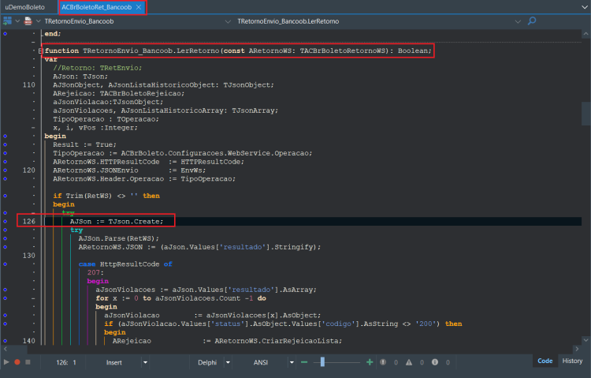
Task: Switch to the History view tab
Action: 572,361
